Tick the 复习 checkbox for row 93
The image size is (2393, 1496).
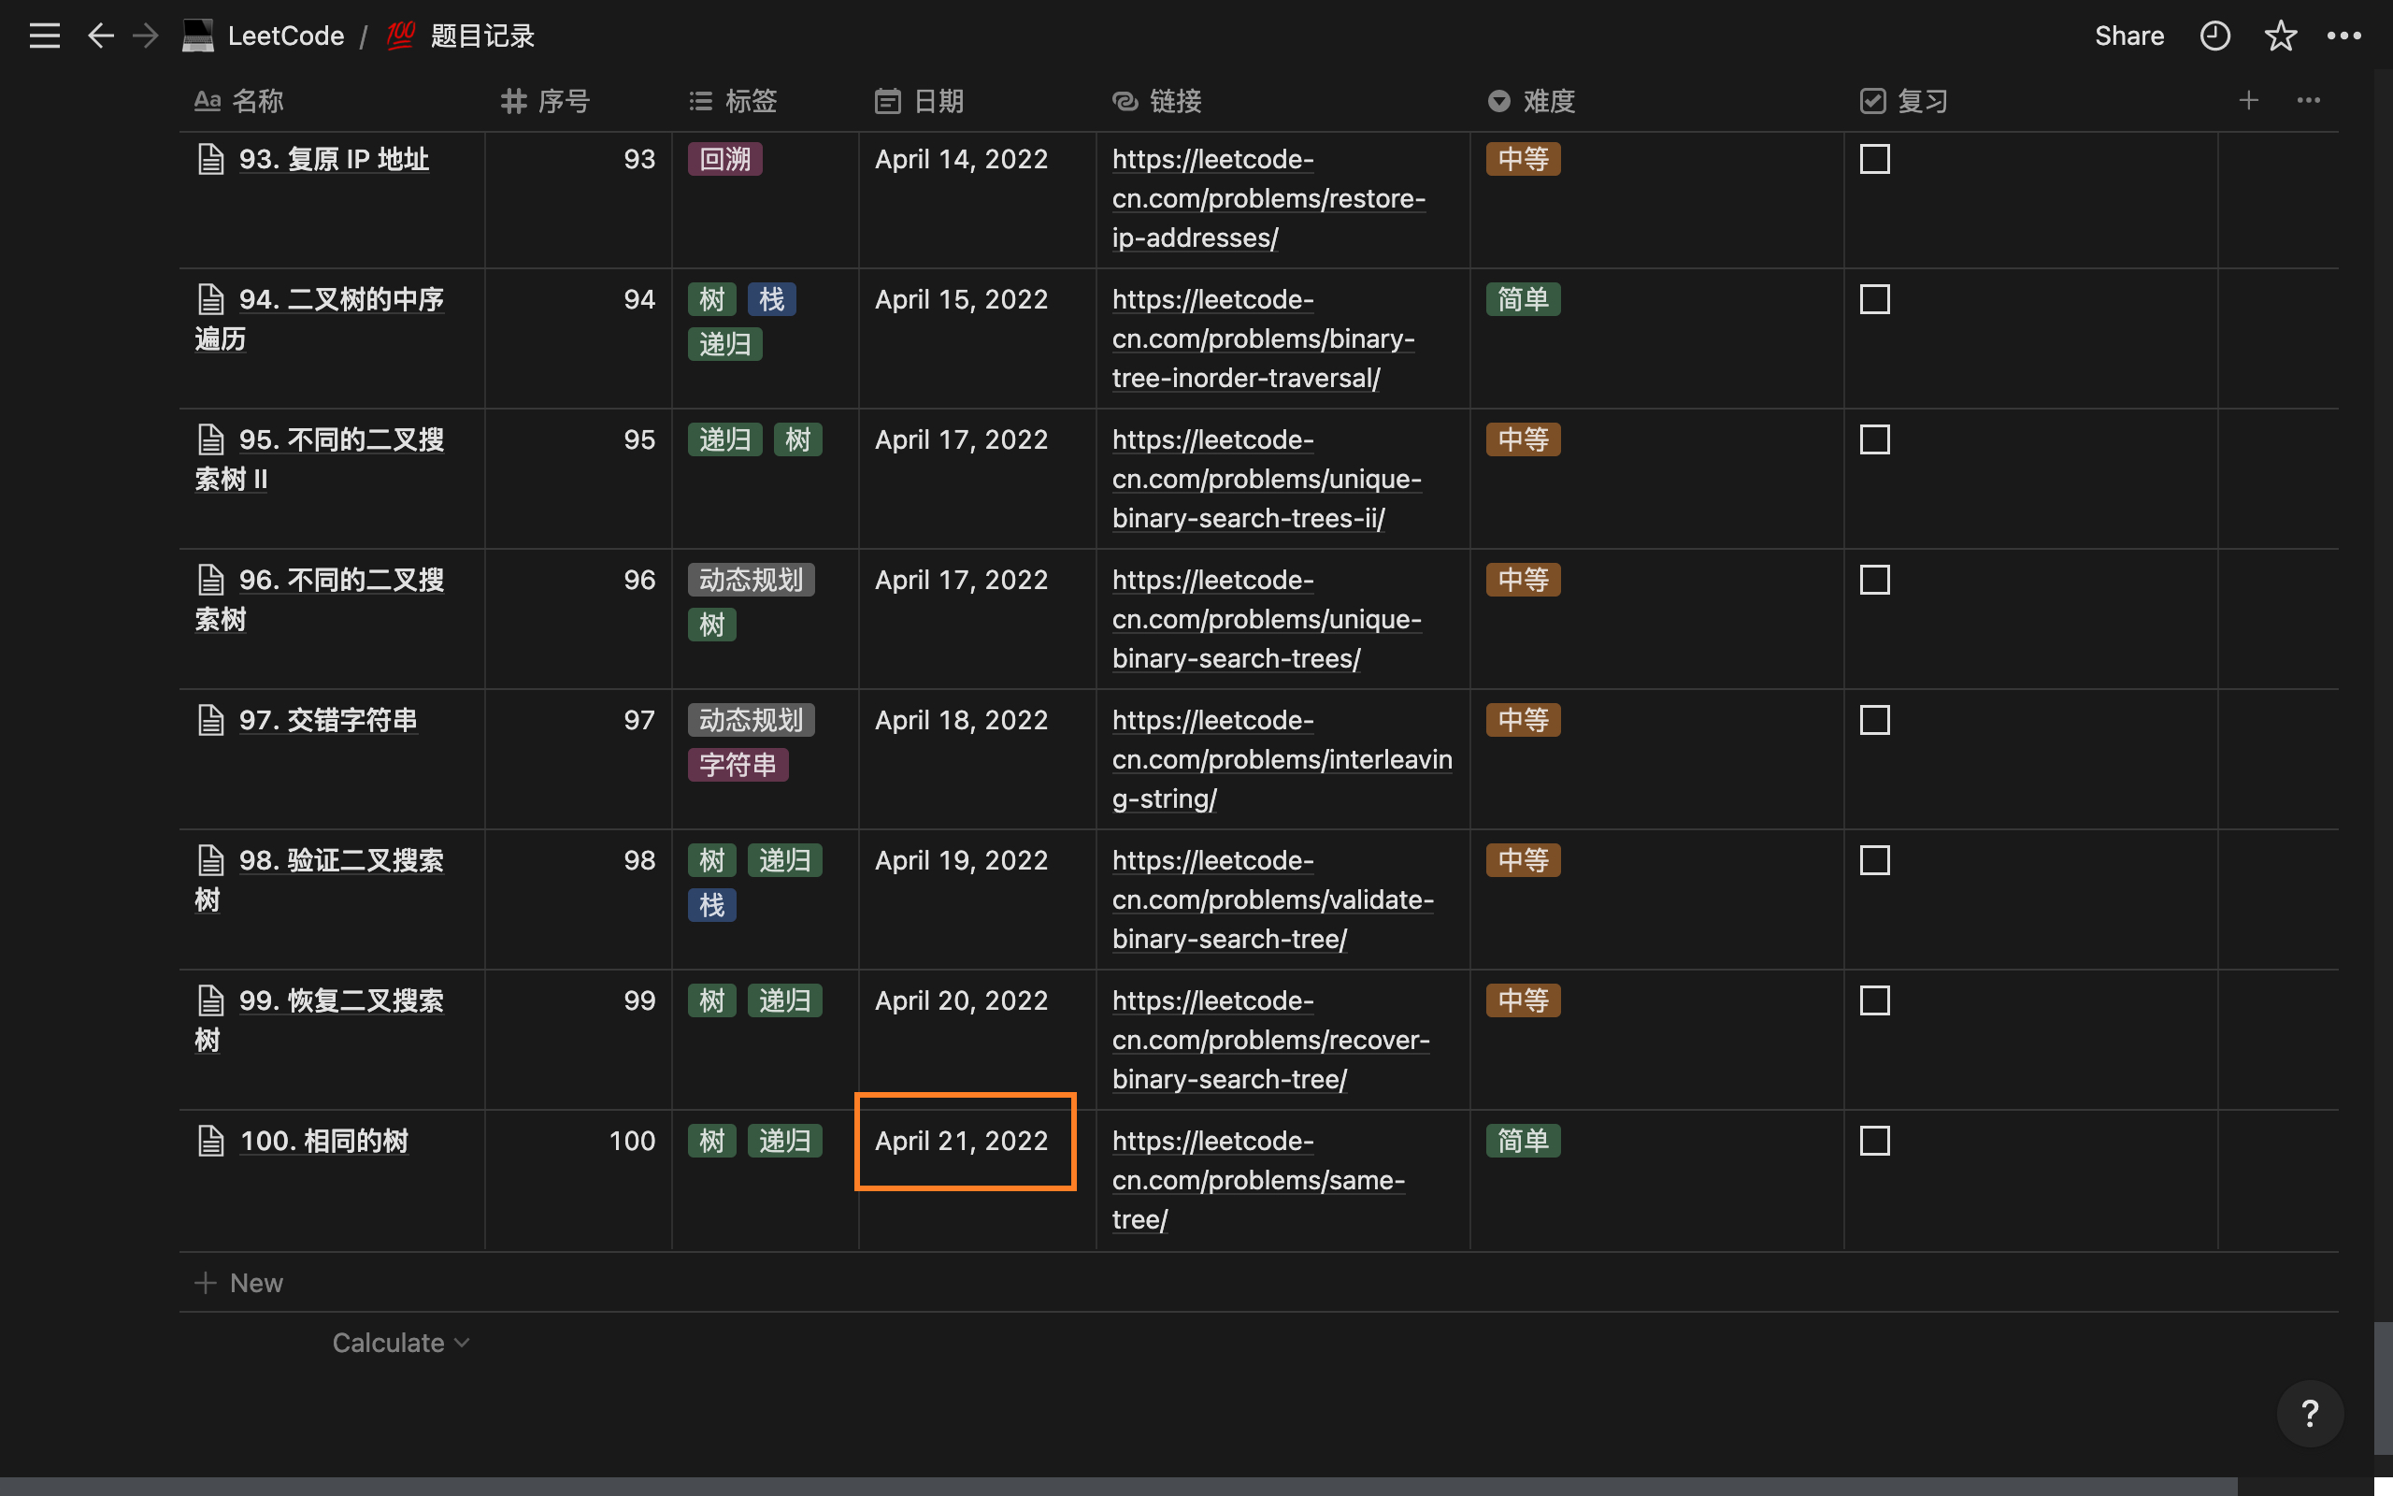tap(1875, 159)
